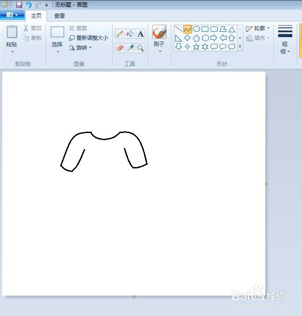Click the canvas bottom-edge resize handle
This screenshot has width=302, height=316.
[x=134, y=297]
